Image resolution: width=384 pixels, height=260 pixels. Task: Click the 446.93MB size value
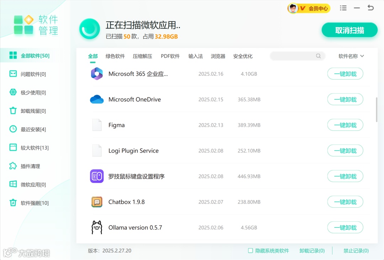point(249,176)
